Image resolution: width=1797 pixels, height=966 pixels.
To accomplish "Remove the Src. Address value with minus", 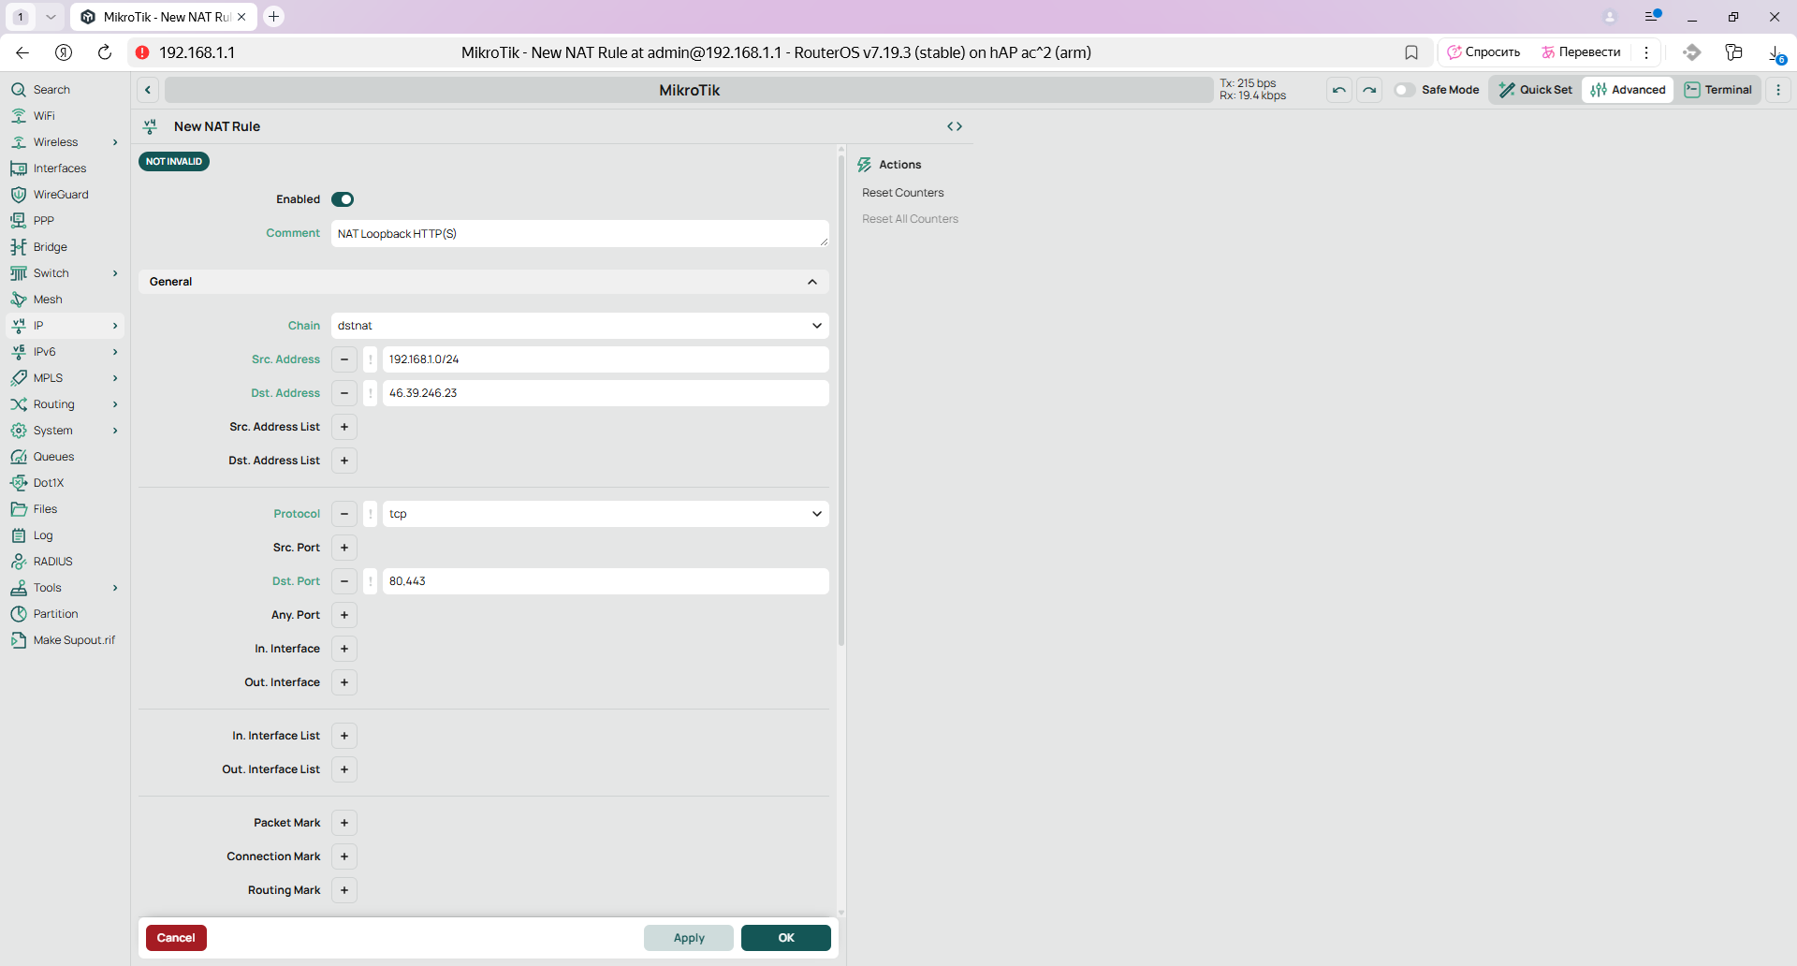I will click(344, 359).
